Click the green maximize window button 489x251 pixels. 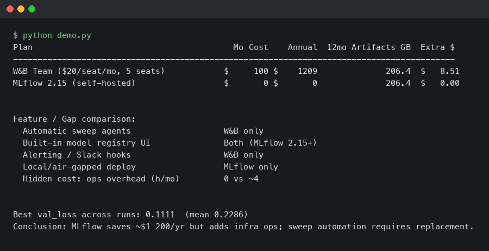32,9
